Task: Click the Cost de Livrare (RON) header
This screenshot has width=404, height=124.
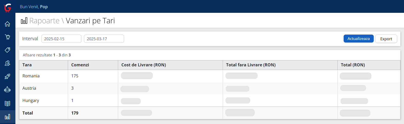Action: pos(144,65)
